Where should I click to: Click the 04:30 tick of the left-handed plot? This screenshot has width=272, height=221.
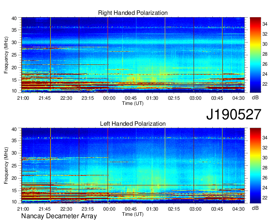238,209
